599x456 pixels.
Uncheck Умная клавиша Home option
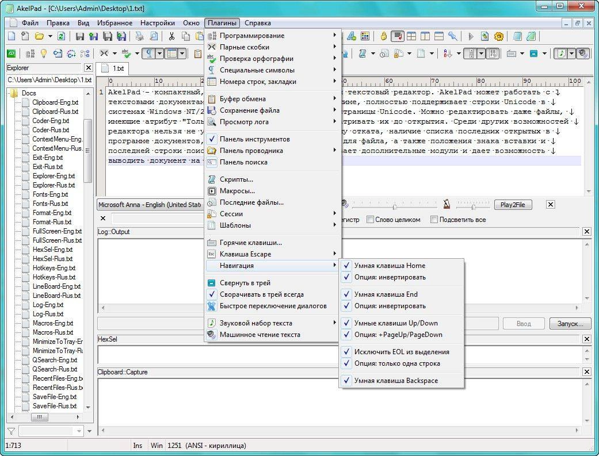401,266
